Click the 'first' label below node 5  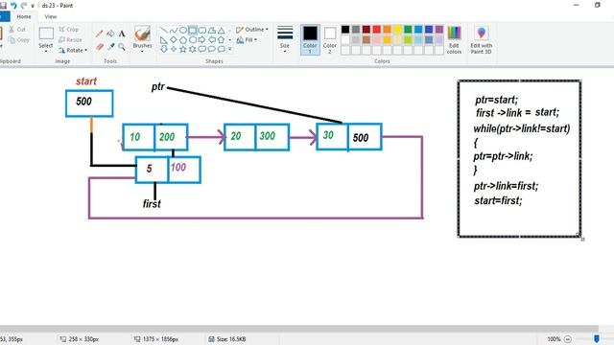[x=152, y=204]
